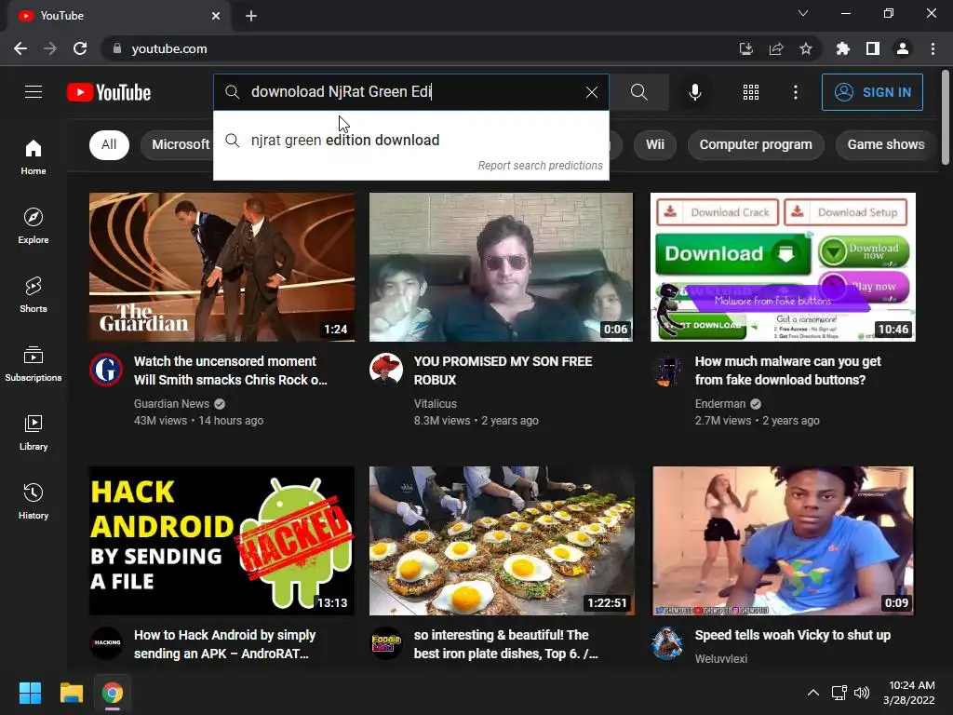Open the Speed woah Vicky thumbnail
The height and width of the screenshot is (715, 953).
[x=783, y=541]
